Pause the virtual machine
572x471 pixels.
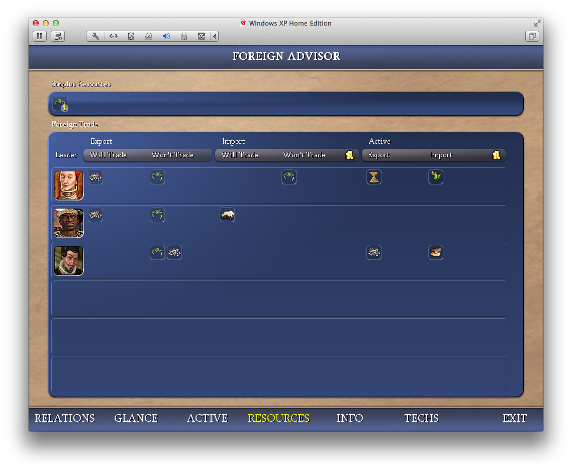pyautogui.click(x=40, y=36)
